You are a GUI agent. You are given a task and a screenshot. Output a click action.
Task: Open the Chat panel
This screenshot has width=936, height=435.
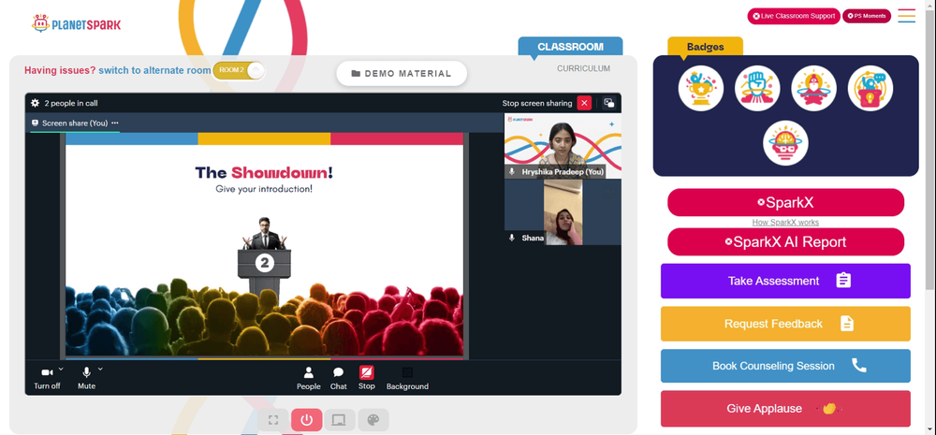click(x=339, y=378)
